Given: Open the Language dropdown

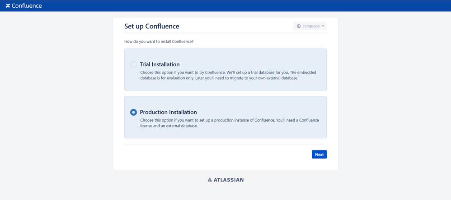Looking at the screenshot, I should [310, 26].
